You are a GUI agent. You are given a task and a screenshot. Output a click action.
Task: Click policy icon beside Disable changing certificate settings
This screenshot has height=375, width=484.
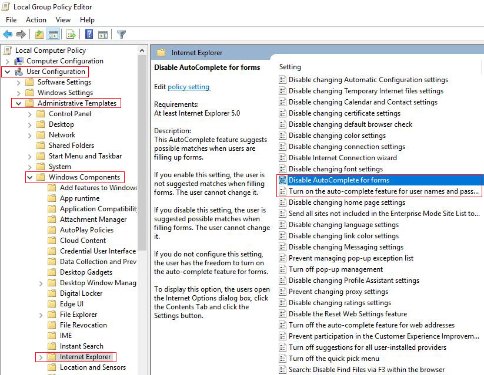[282, 113]
